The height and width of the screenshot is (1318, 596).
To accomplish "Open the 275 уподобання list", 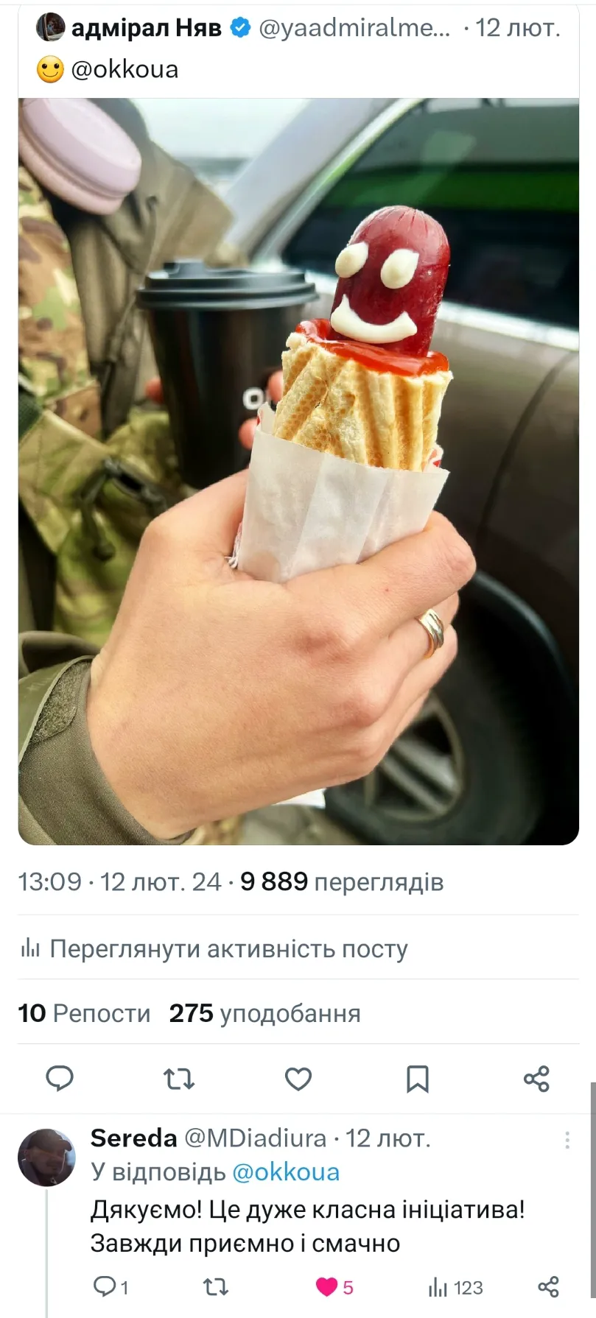I will coord(265,1013).
